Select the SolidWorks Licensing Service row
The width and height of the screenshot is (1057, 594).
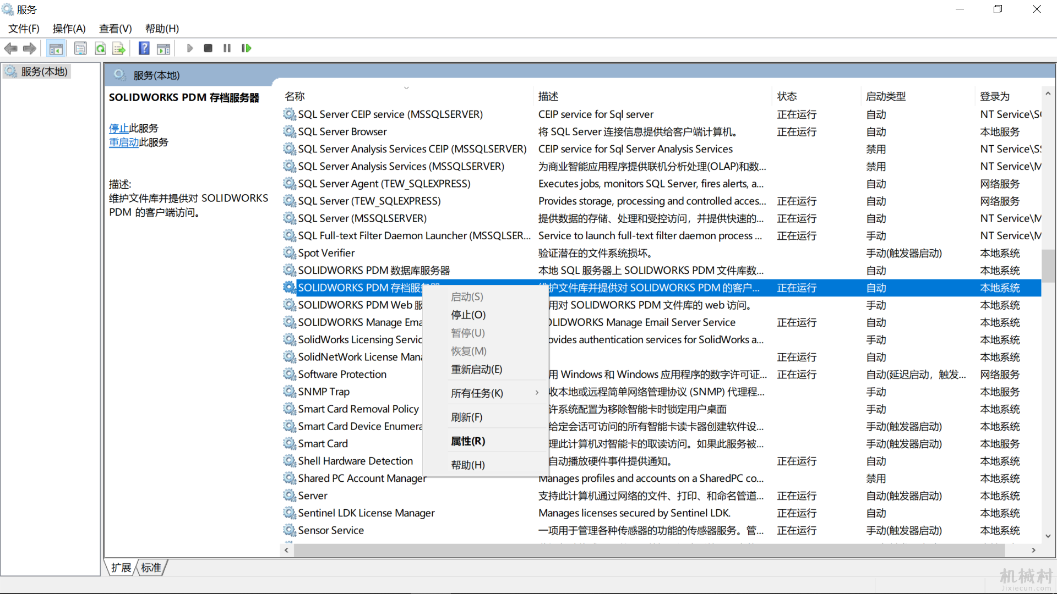click(x=661, y=340)
